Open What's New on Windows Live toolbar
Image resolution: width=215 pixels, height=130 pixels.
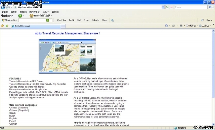point(61,20)
